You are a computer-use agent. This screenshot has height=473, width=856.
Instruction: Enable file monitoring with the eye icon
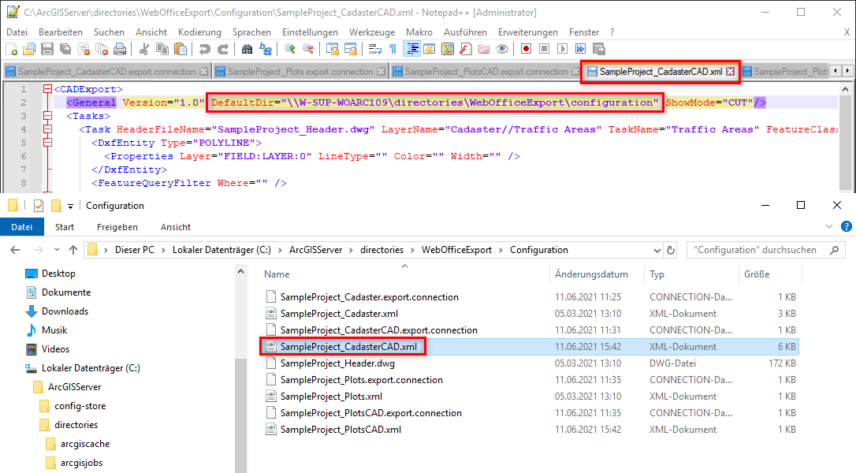click(x=503, y=49)
